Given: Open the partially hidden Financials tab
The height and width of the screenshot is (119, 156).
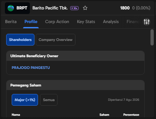Looking at the screenshot, I should click(134, 22).
